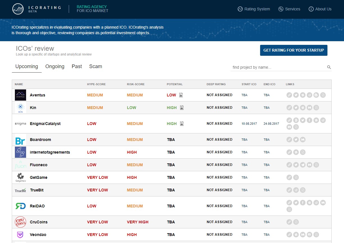
Task: Focus the find project by name field
Action: (x=278, y=67)
